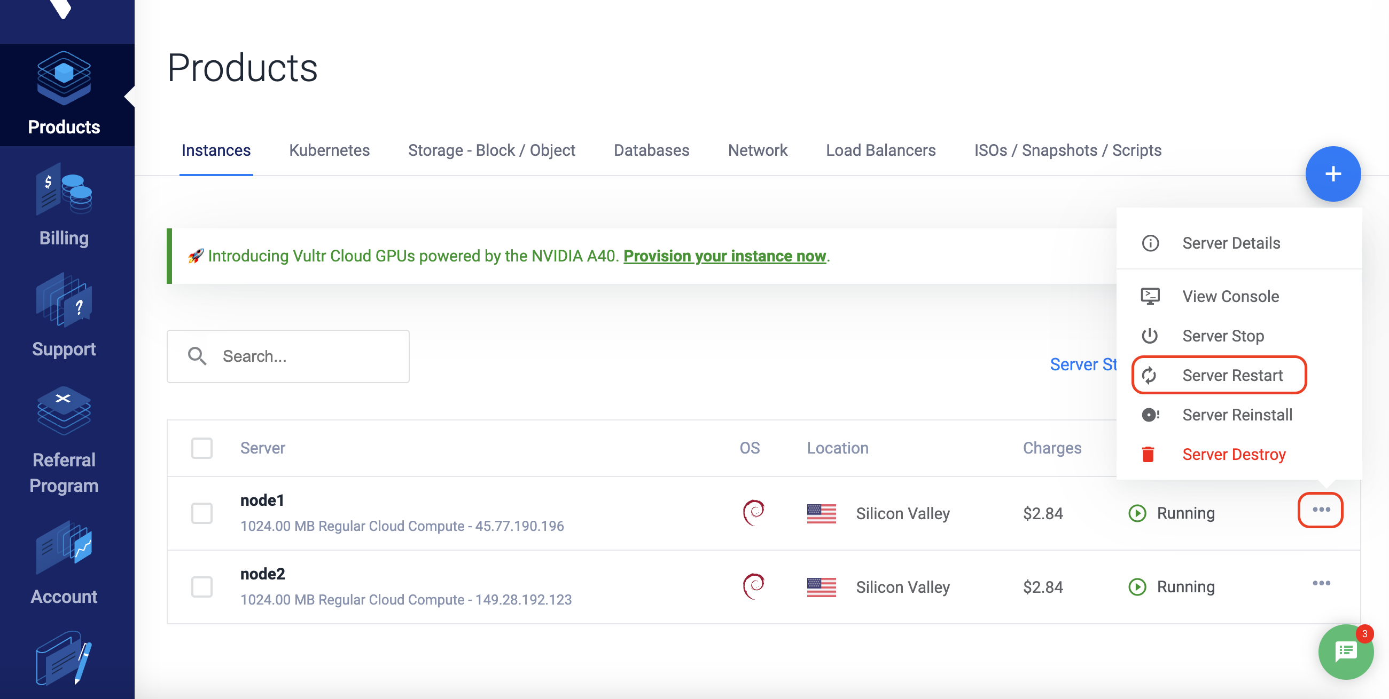Click node2's Debian OS icon
The height and width of the screenshot is (699, 1389).
point(753,586)
